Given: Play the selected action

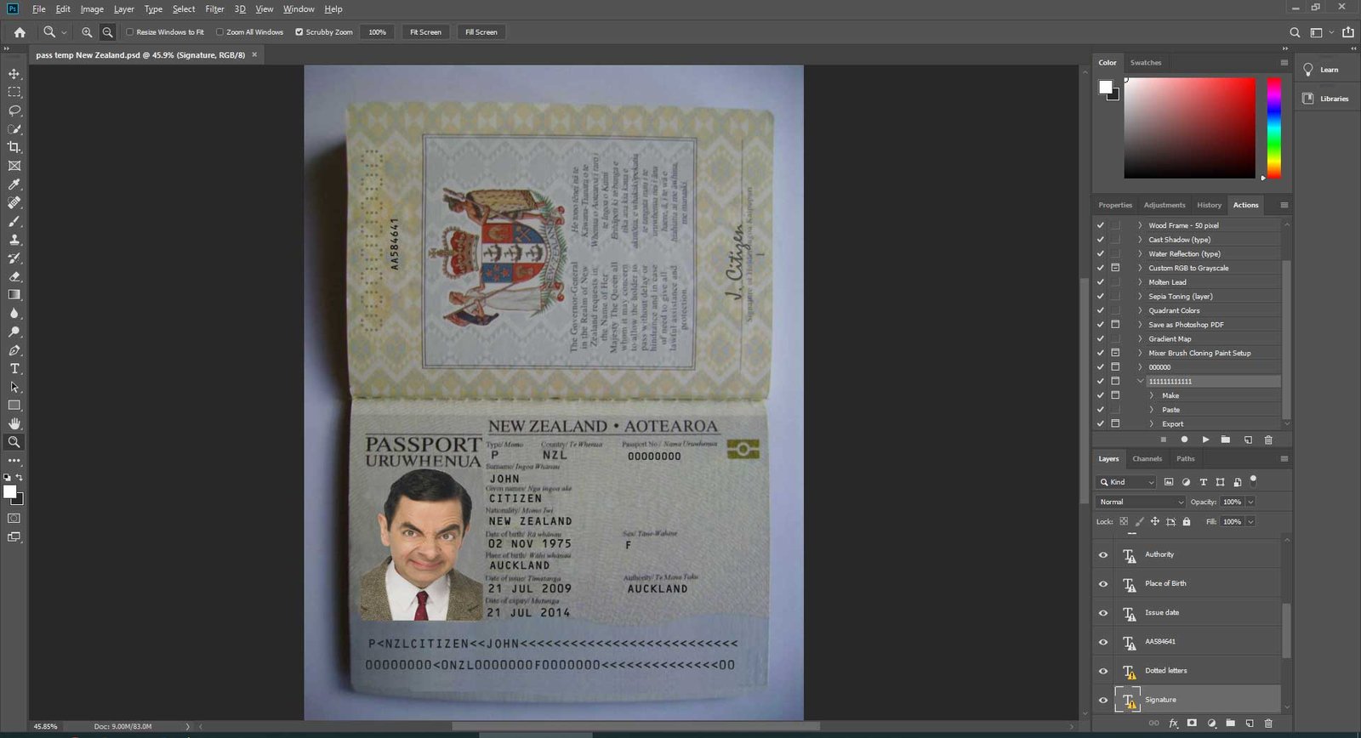Looking at the screenshot, I should [x=1205, y=440].
